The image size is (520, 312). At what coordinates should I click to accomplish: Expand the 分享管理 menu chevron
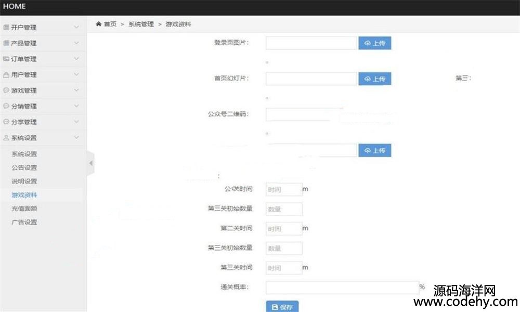[76, 122]
